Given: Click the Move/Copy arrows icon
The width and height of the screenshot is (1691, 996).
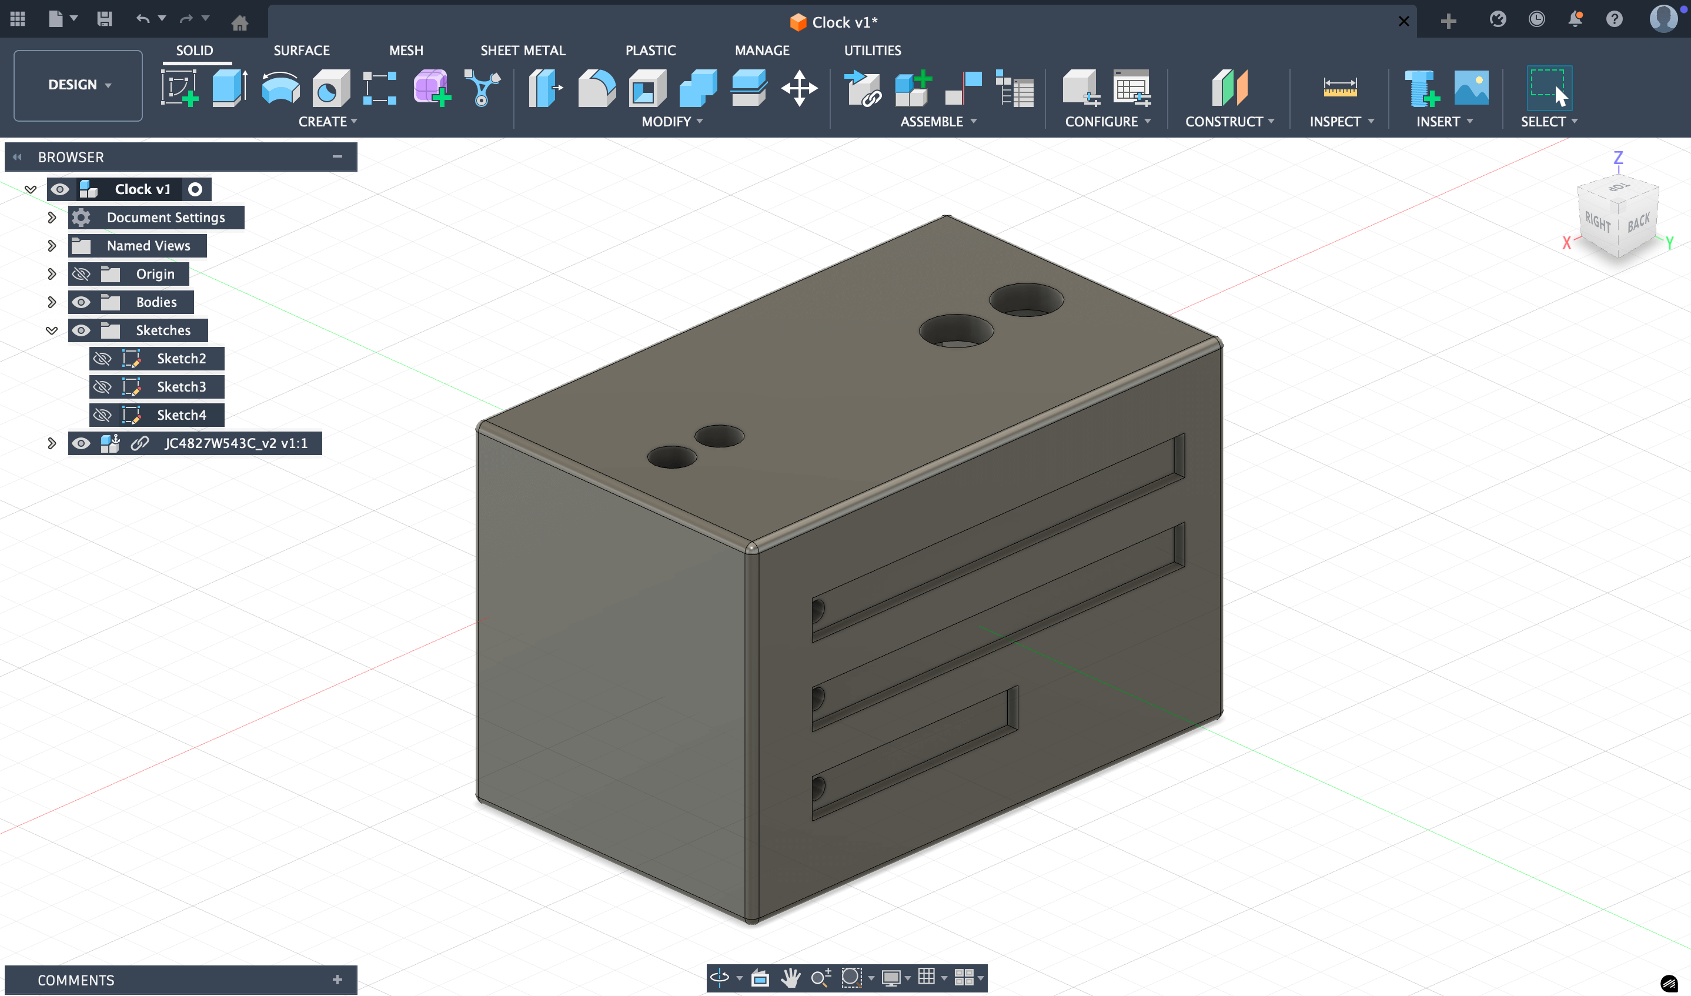Looking at the screenshot, I should click(798, 88).
